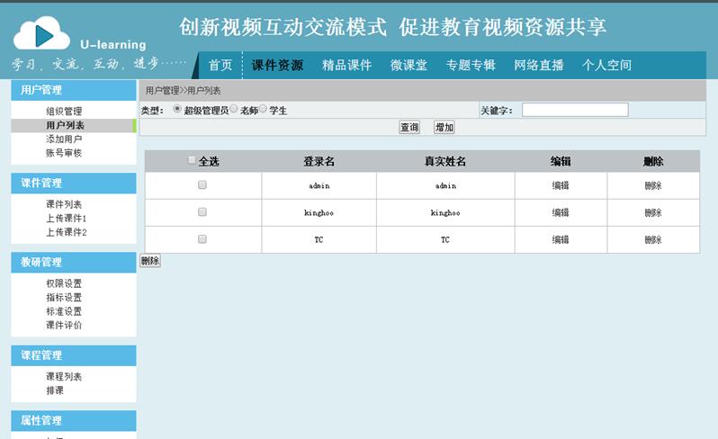Click the 用户管理>>用户列表 breadcrumb
718x439 pixels.
184,91
